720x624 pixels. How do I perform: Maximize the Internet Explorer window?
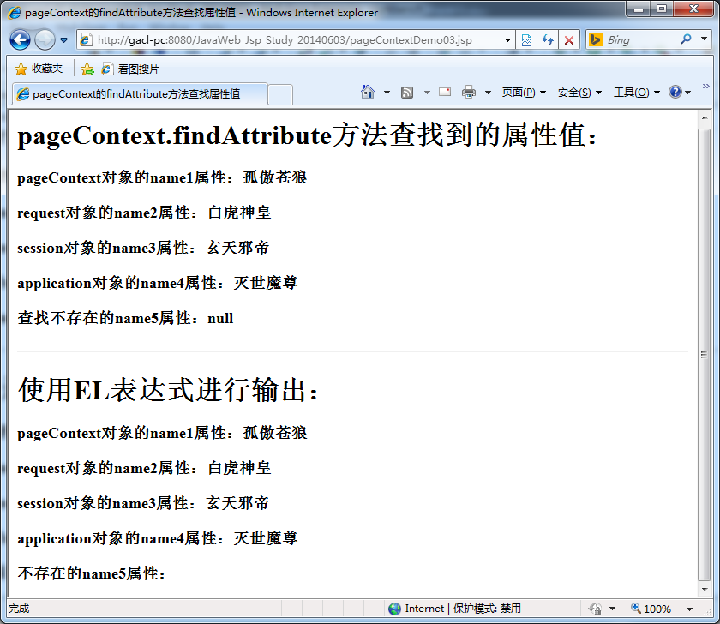pyautogui.click(x=662, y=9)
